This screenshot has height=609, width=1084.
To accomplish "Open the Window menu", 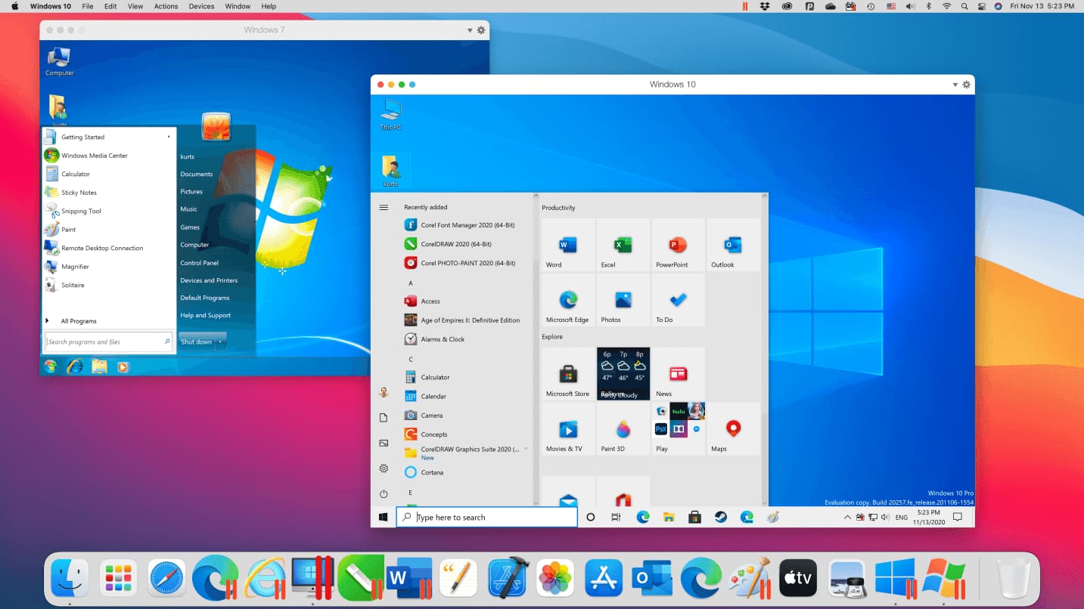I will pos(238,6).
